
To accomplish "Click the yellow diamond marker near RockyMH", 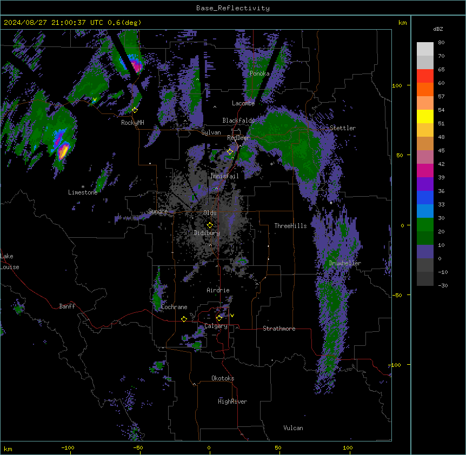I will pos(135,110).
